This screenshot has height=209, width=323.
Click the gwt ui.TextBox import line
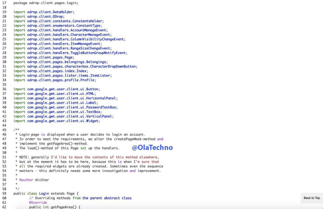58,112
